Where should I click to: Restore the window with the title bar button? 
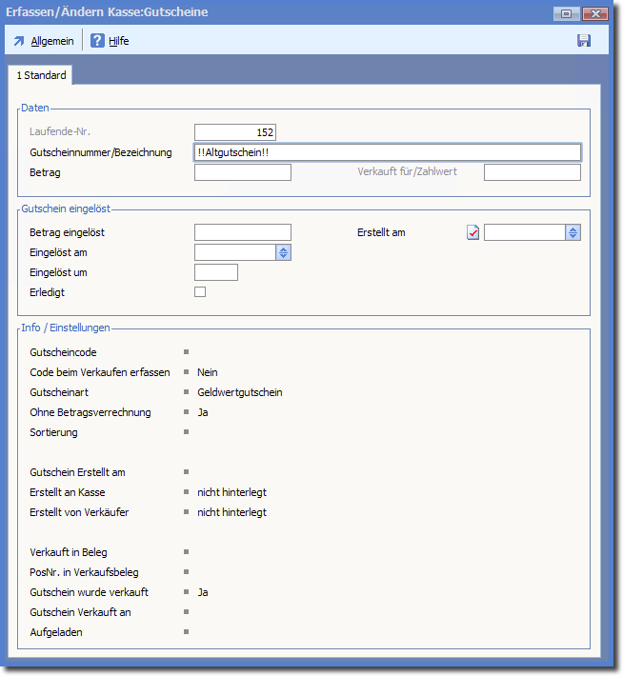566,13
